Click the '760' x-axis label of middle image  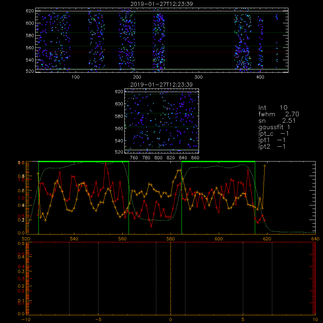[x=134, y=158]
